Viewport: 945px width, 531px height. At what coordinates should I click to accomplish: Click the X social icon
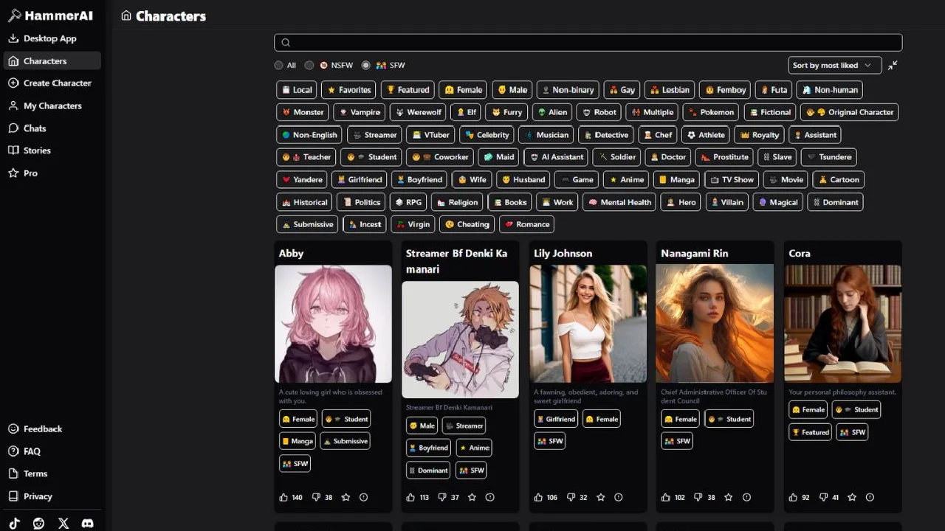tap(63, 523)
